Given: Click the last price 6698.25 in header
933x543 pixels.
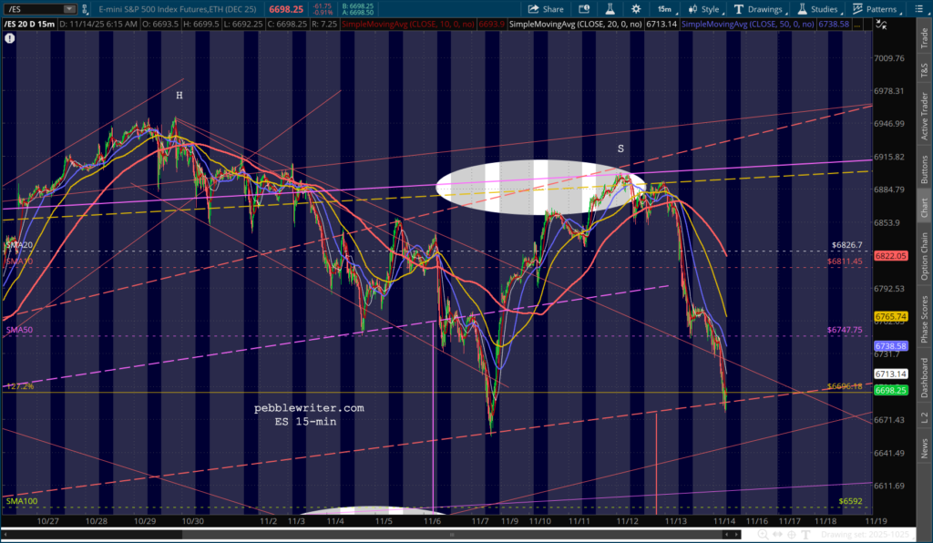Looking at the screenshot, I should tap(285, 9).
